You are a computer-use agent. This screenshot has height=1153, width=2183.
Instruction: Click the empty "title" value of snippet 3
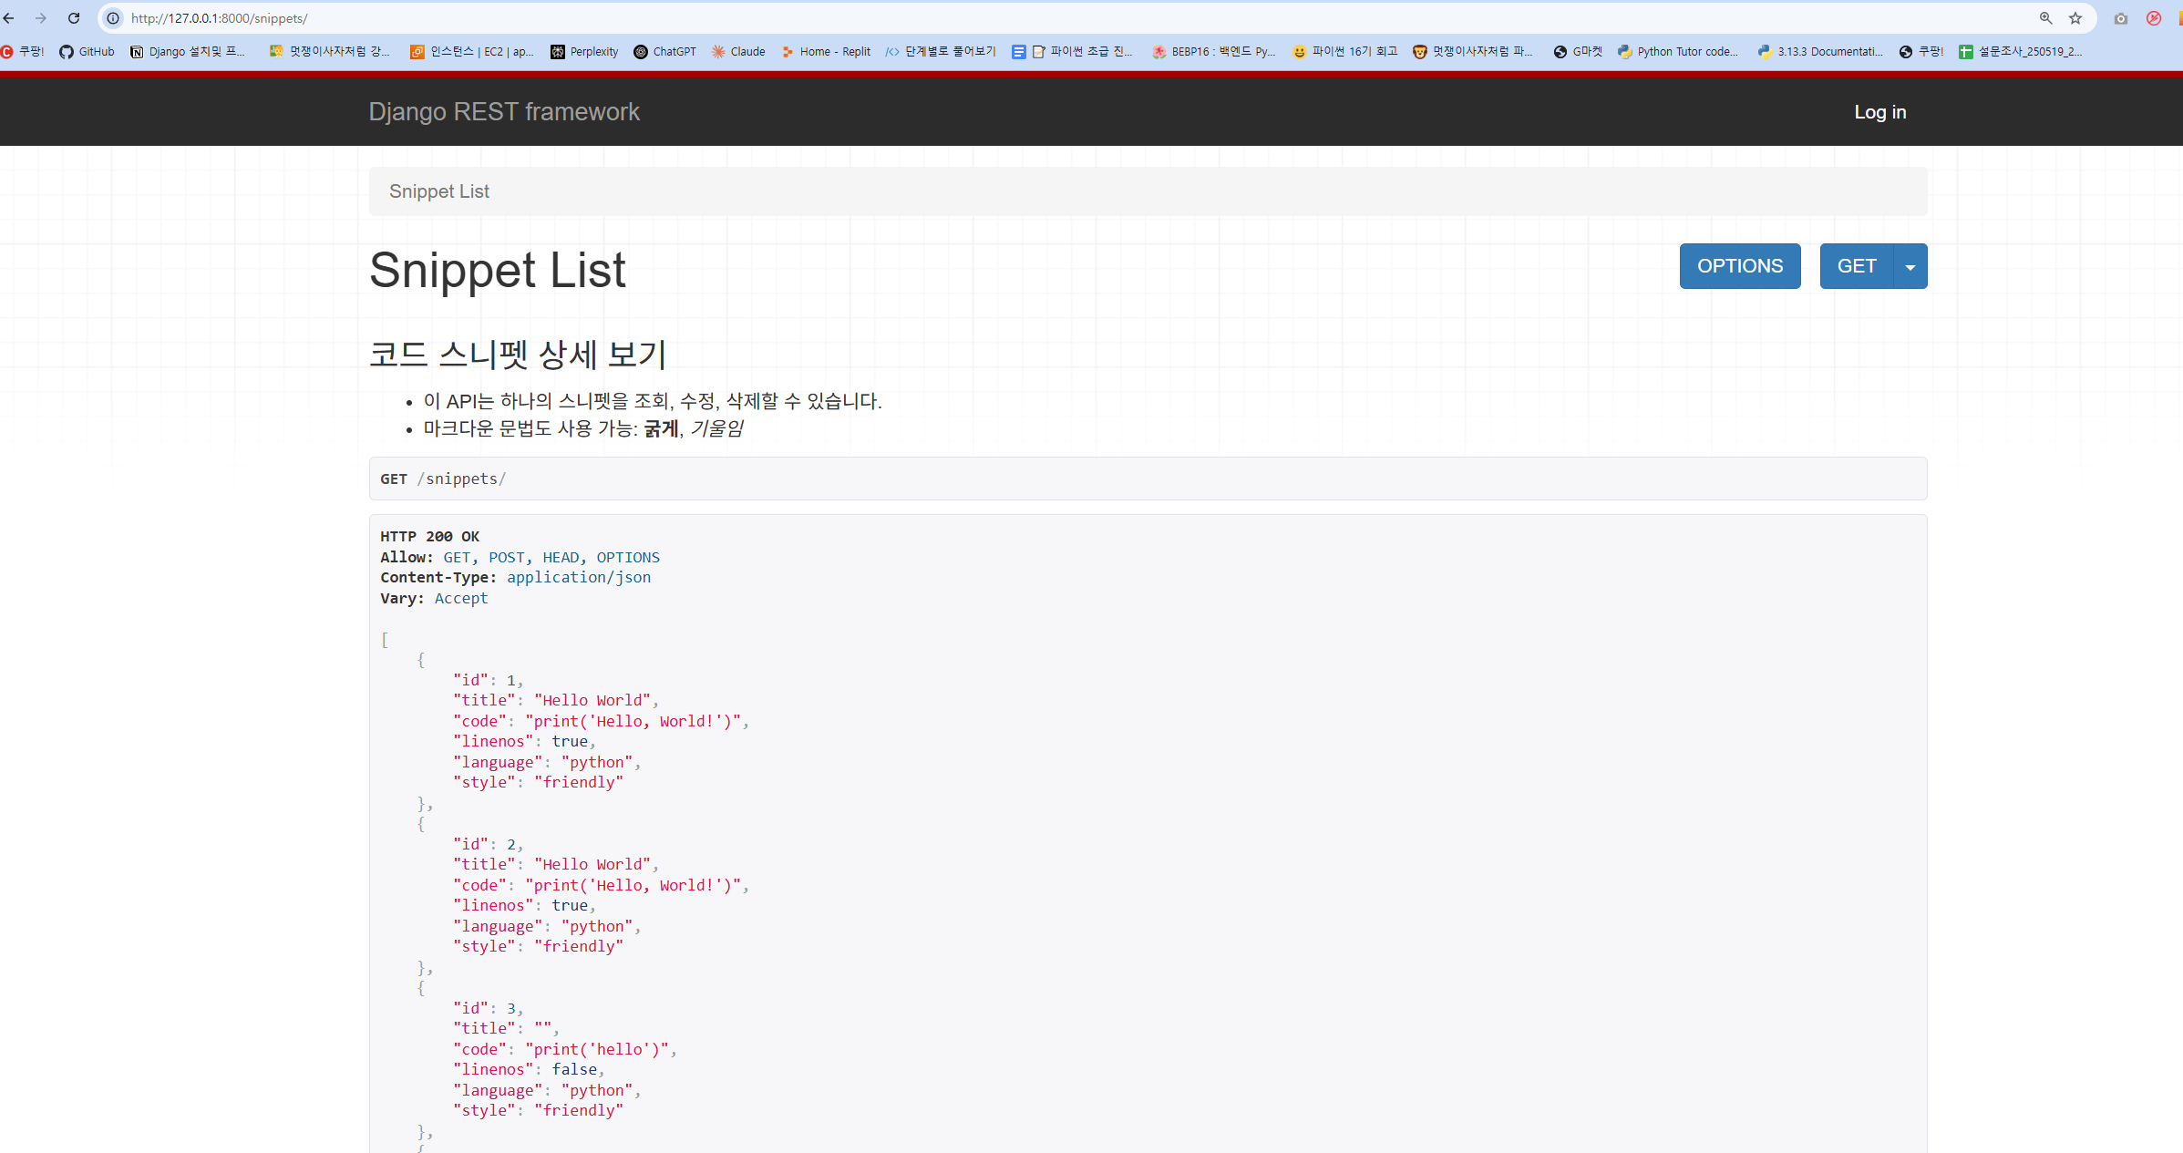click(x=543, y=1029)
